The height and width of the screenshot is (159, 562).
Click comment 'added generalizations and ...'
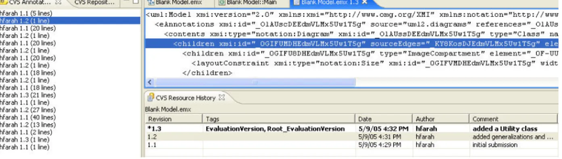pos(513,137)
